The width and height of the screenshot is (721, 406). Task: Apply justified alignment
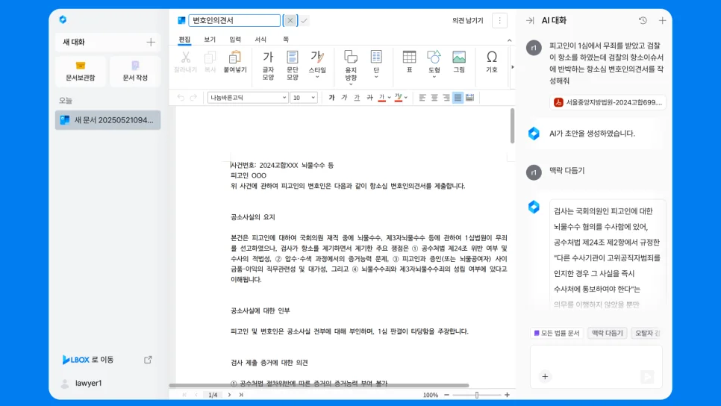[458, 98]
